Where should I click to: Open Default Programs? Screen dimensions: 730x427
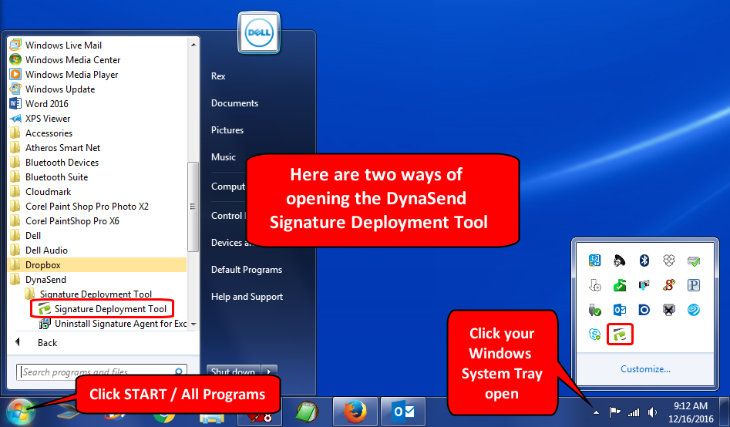pyautogui.click(x=247, y=270)
